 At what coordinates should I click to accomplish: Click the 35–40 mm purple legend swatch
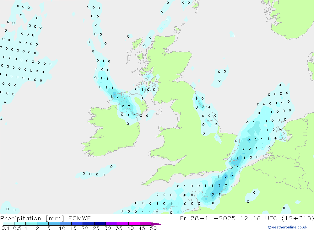click(123, 224)
